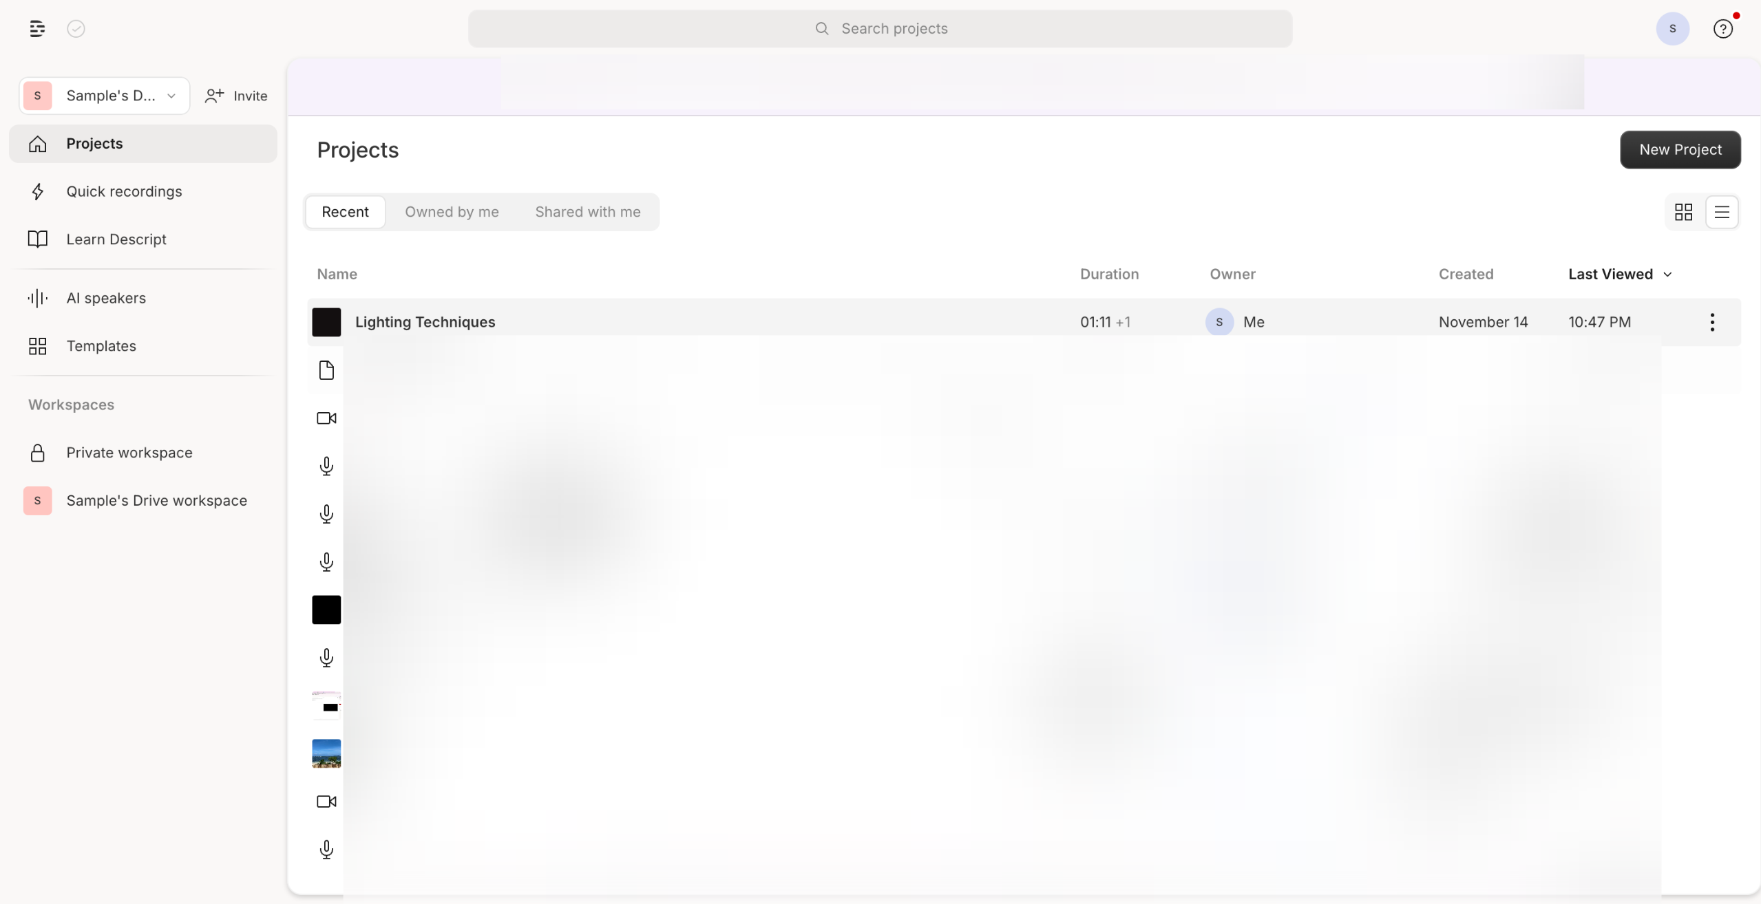Switch to list view layout

tap(1721, 212)
